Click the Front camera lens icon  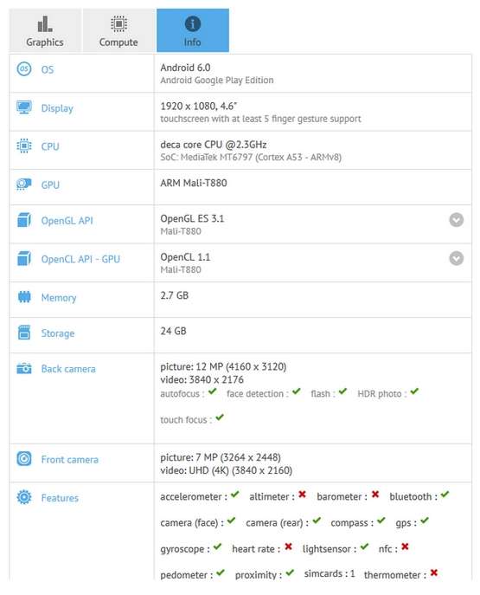point(24,459)
